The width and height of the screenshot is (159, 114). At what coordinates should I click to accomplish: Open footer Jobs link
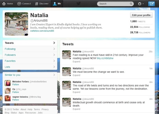tap(40, 113)
